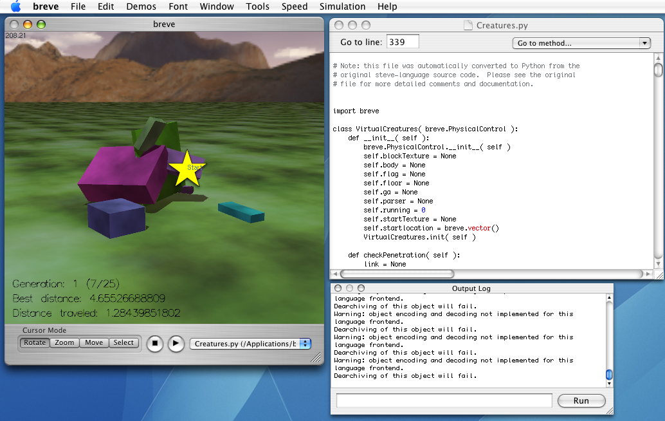The image size is (665, 421).
Task: Click the Creatures.py window resize grip
Action: click(659, 275)
